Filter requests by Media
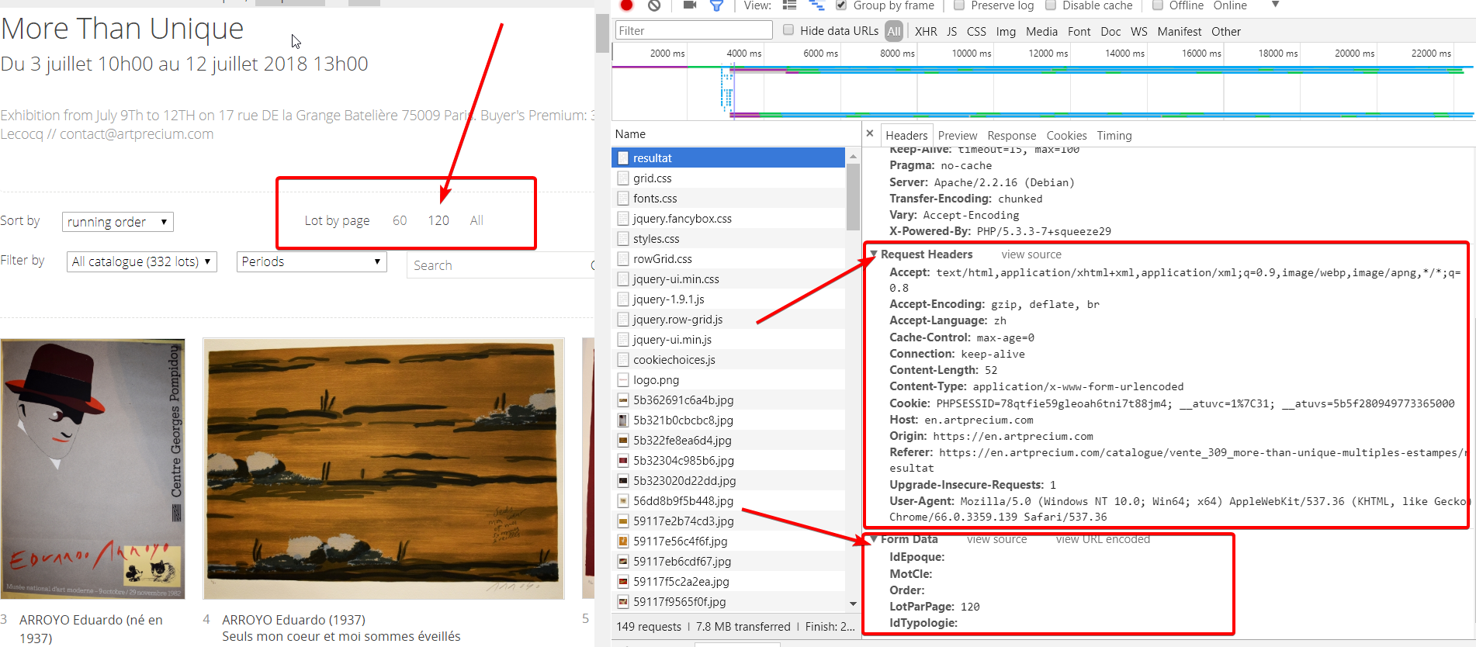1476x647 pixels. [1041, 32]
